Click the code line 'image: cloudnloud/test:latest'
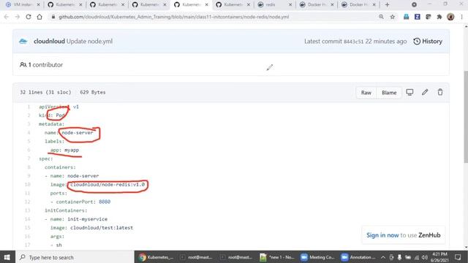 [91, 228]
